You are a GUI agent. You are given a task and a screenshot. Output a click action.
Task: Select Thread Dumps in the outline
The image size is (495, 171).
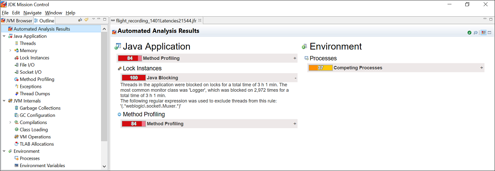(x=35, y=93)
